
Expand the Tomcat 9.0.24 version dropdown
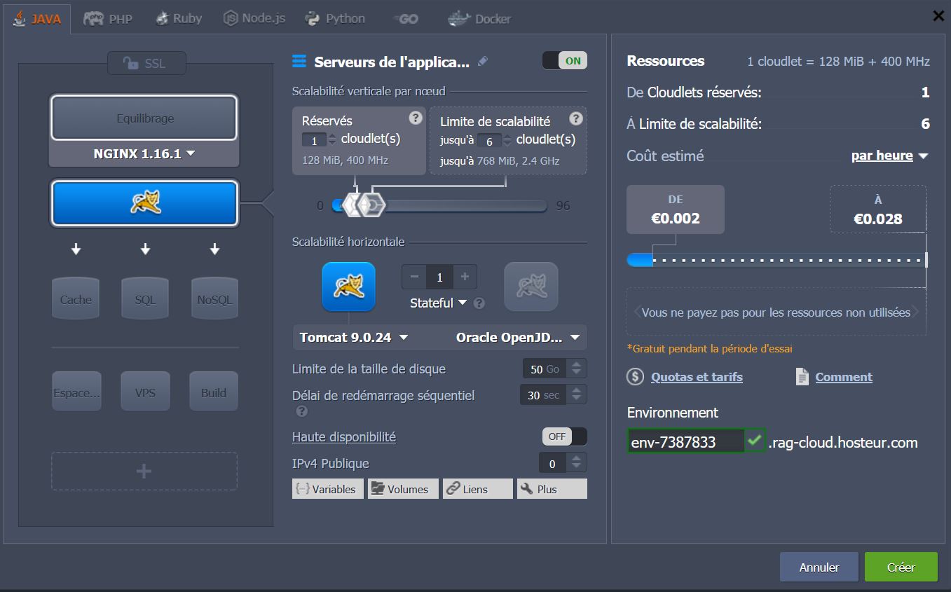point(354,338)
